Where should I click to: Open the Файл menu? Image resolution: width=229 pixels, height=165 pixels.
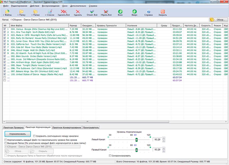[x=6, y=6]
